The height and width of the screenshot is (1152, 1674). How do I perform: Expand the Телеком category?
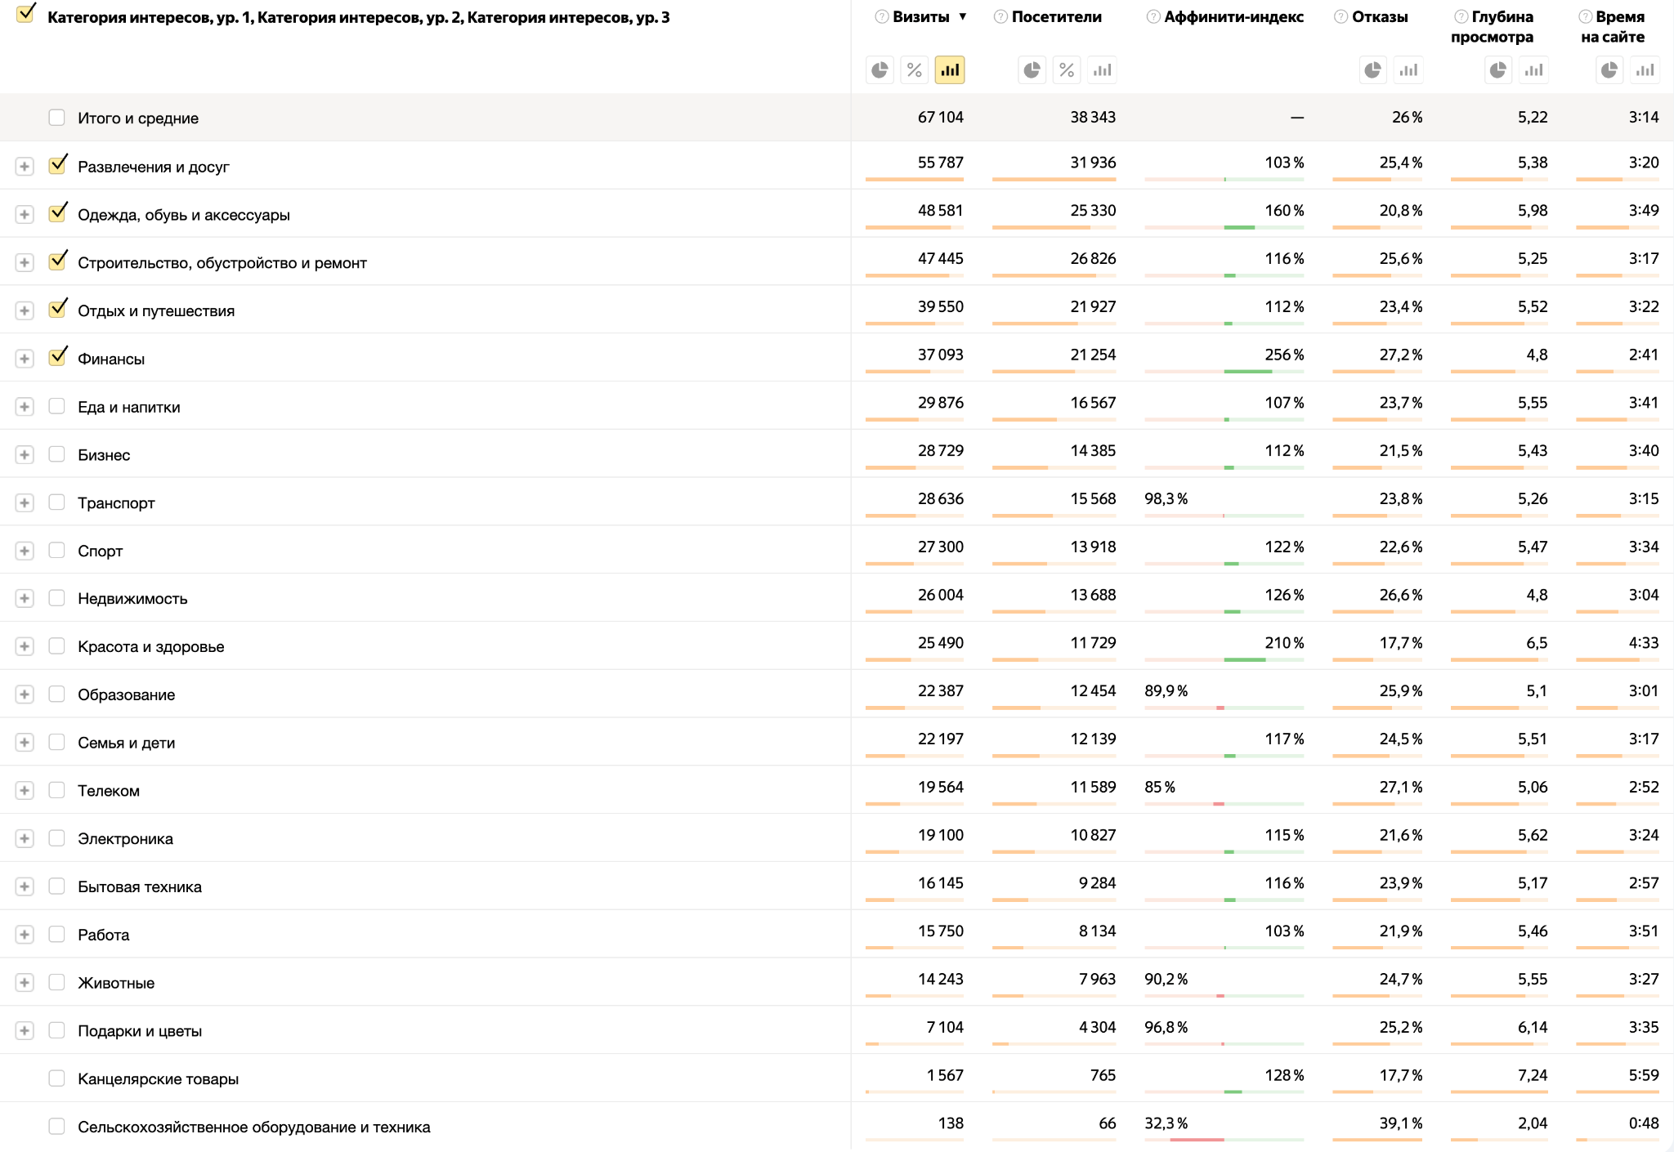pos(25,791)
